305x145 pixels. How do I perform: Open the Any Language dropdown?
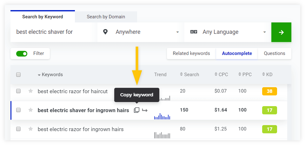(x=228, y=32)
